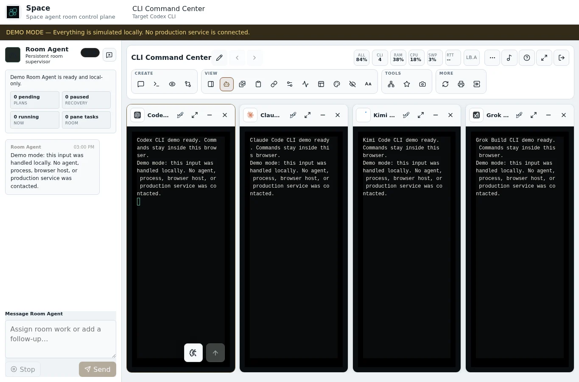Click the 0 paused recovery tile
Viewport: 579px width, 382px height.
click(x=86, y=100)
